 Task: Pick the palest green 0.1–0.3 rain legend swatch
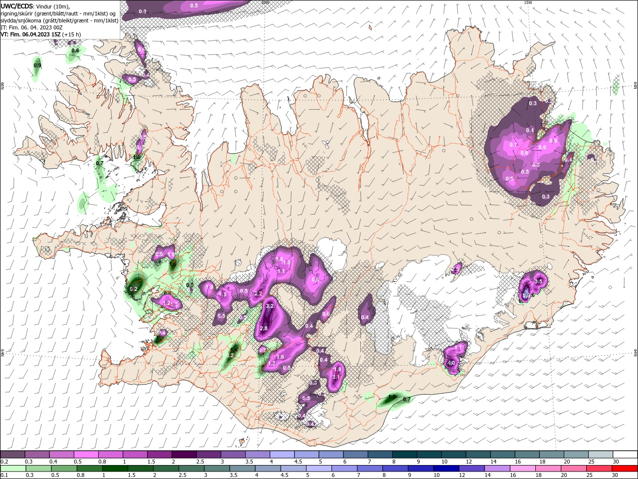12,469
